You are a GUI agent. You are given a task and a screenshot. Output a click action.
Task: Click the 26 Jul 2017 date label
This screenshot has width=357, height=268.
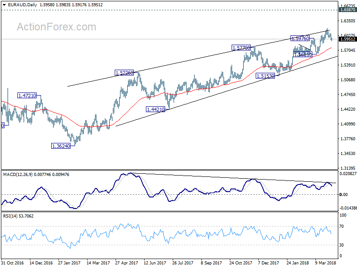click(x=183, y=263)
